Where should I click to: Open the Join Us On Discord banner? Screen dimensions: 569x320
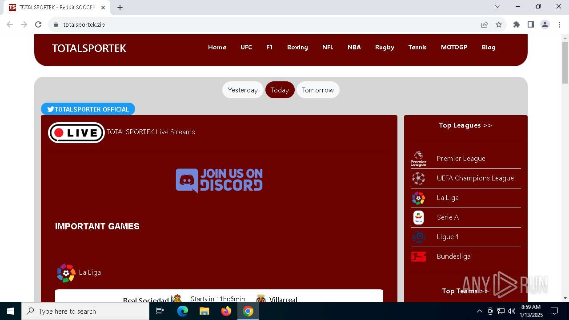tap(219, 180)
